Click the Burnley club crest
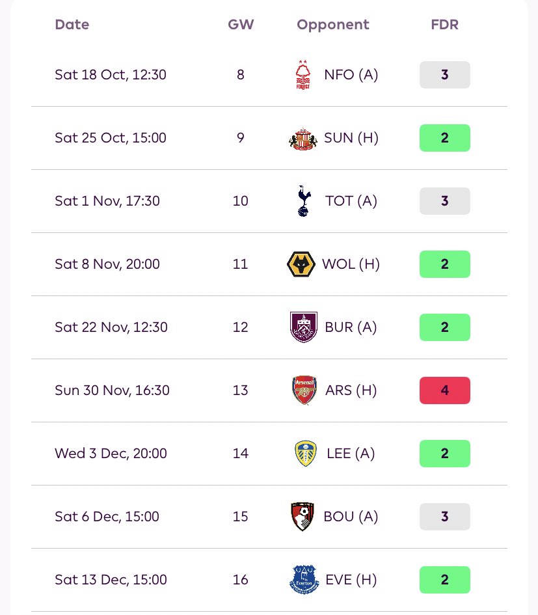Viewport: 538px width, 615px height. click(x=303, y=327)
